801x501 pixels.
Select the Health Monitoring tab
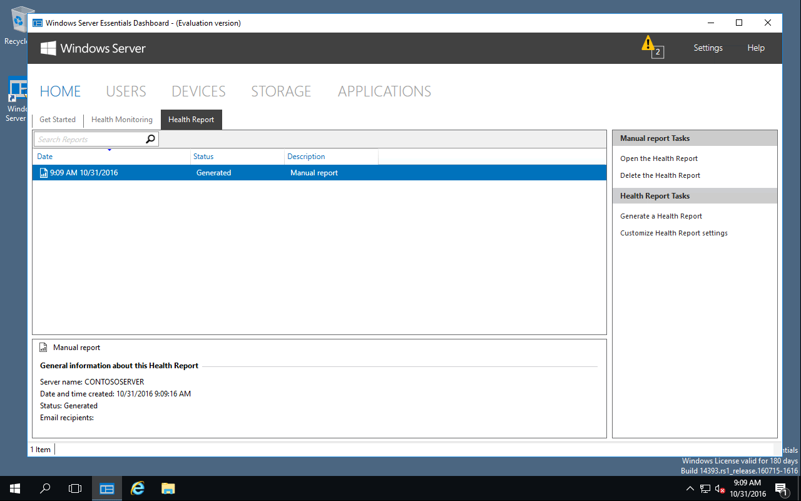pos(122,120)
